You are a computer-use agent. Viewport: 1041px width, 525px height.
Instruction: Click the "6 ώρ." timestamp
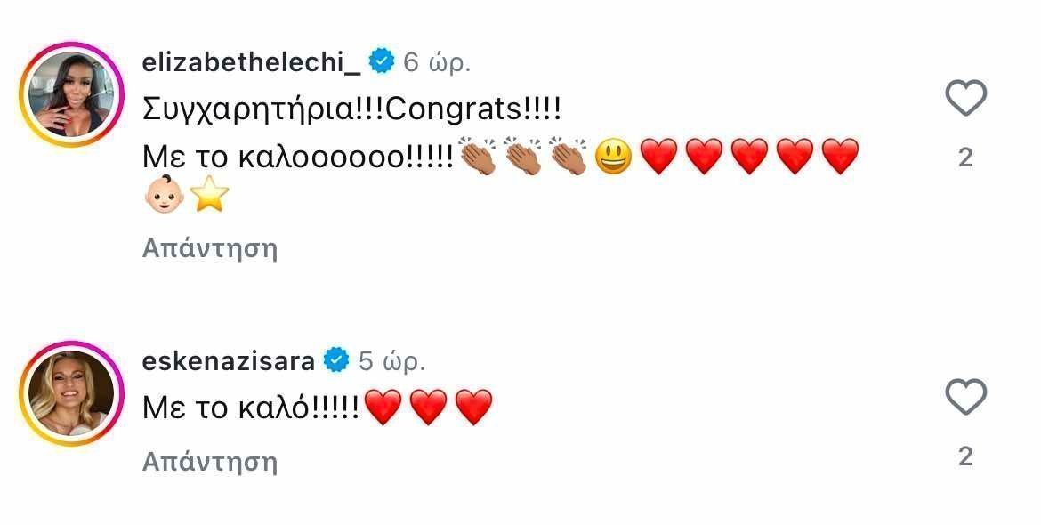coord(437,62)
